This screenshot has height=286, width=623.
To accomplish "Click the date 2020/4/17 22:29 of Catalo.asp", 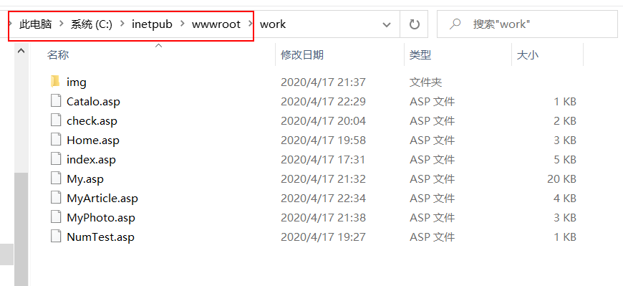I will point(323,102).
